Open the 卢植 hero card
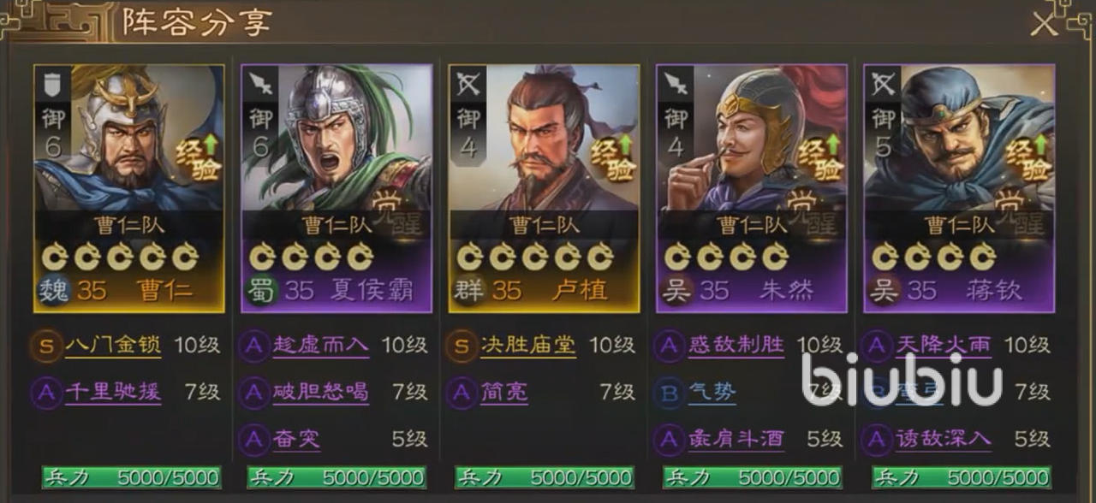 [x=544, y=188]
